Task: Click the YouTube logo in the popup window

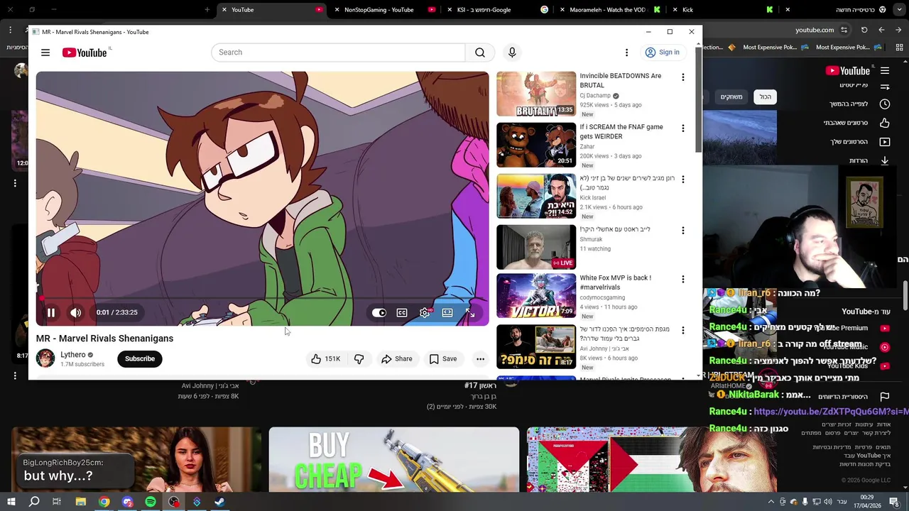Action: point(85,53)
